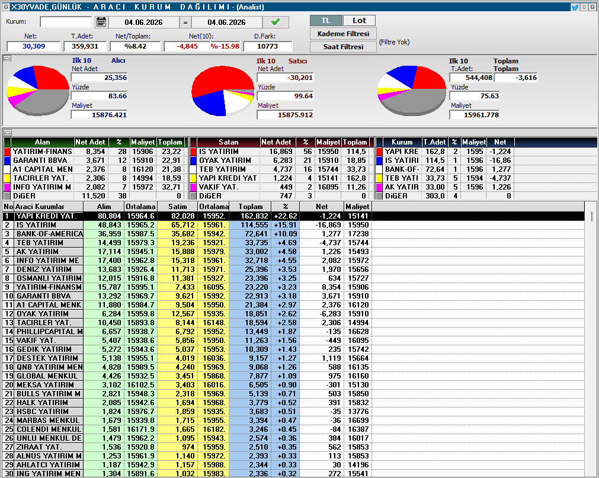Screen dimensions: 599x478
Task: Select the OSMANLI YATIRIM row
Action: pyautogui.click(x=293, y=278)
